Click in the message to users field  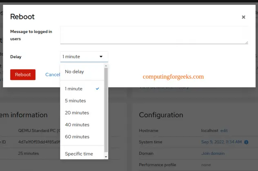154,35
